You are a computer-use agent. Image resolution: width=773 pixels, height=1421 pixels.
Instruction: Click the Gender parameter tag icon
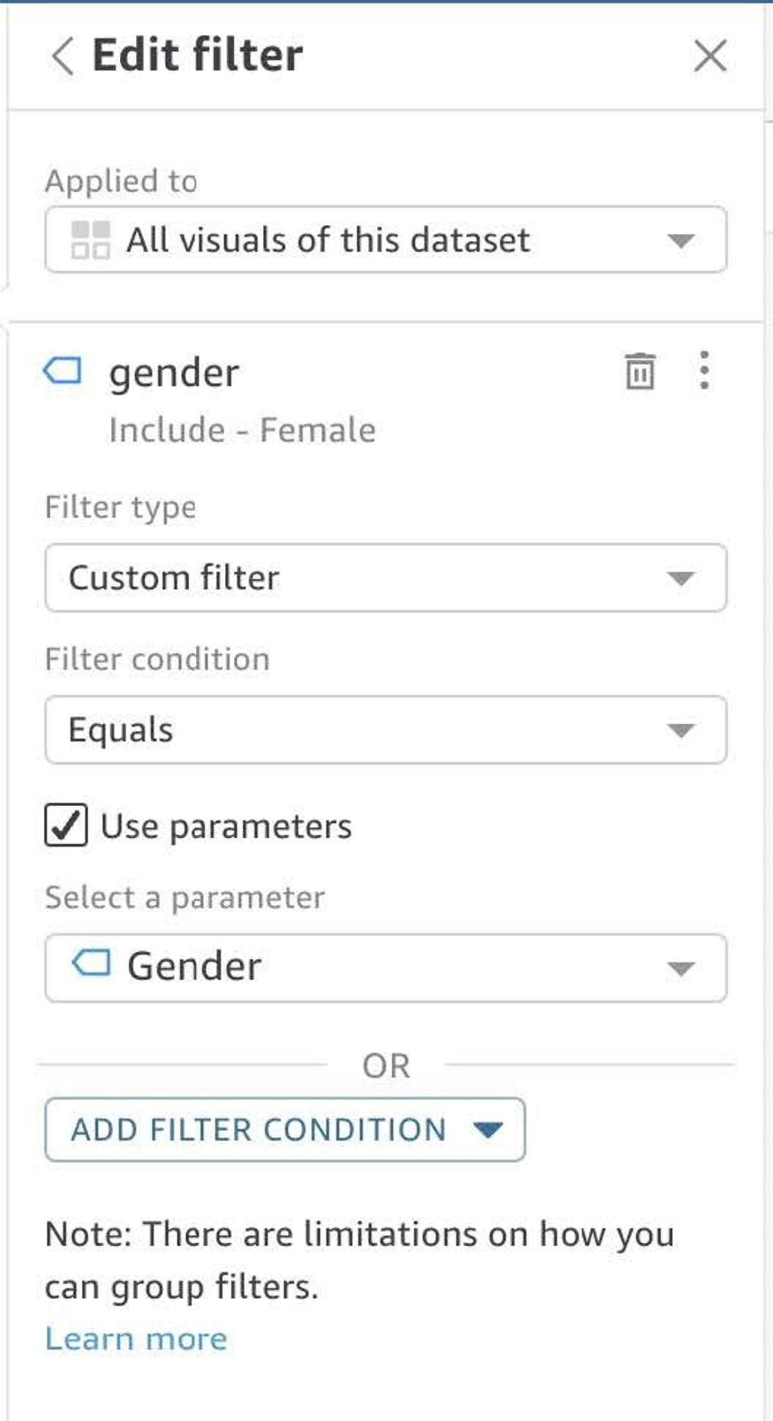(91, 964)
